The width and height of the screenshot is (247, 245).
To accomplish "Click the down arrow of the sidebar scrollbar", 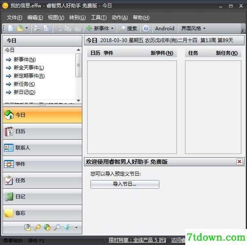I will tap(78, 100).
